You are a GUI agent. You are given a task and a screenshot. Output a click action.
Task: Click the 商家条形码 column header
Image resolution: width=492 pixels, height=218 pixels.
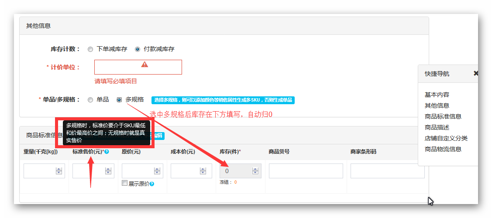(363, 152)
